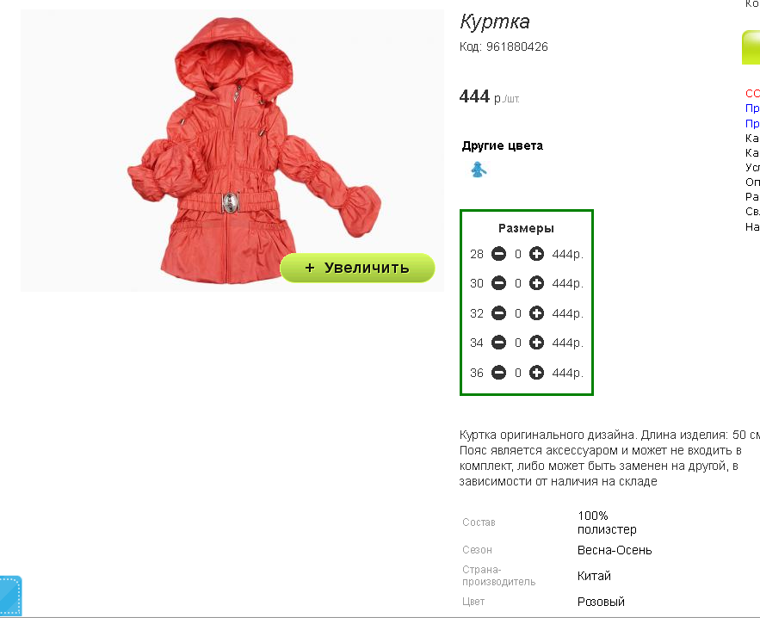Click the first blue link in right sidebar
This screenshot has height=618, width=760.
tap(752, 108)
